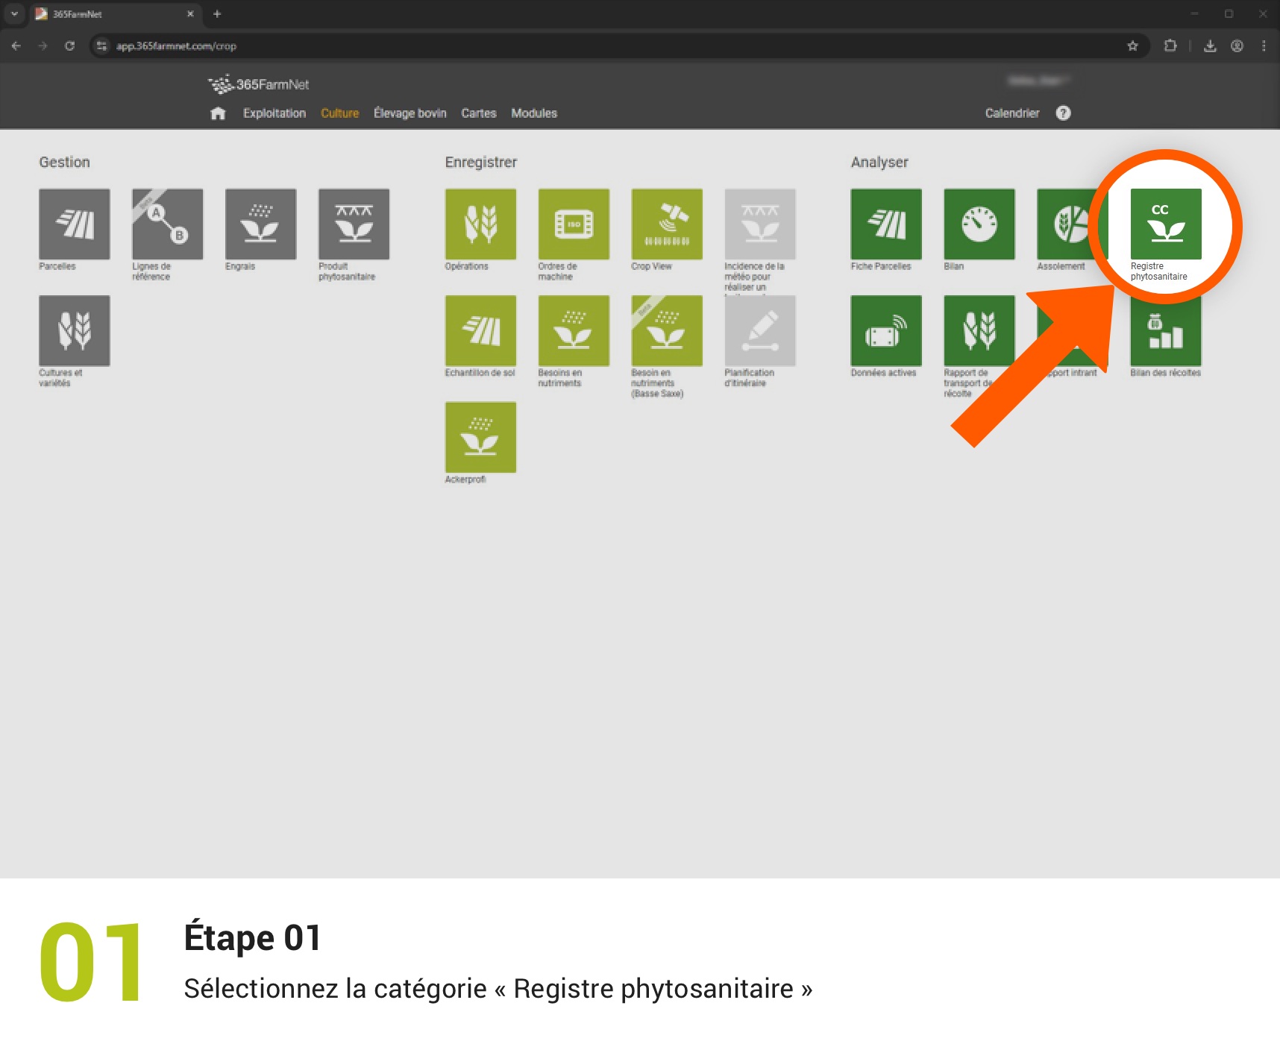Open the Modules menu
The image size is (1280, 1038).
tap(533, 113)
